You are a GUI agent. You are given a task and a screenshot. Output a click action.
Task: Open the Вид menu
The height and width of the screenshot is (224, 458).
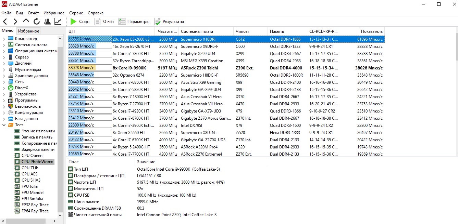coord(20,13)
